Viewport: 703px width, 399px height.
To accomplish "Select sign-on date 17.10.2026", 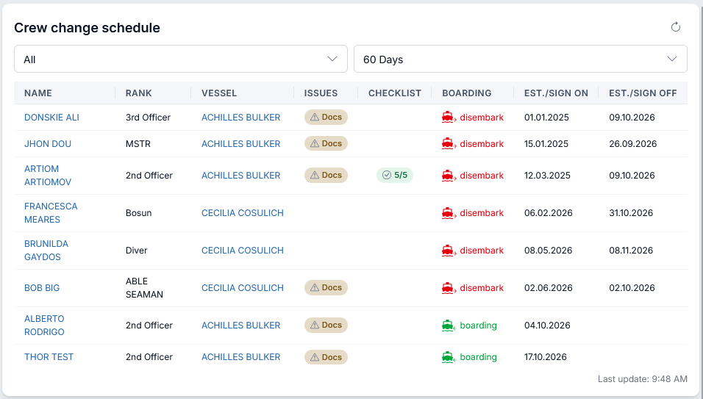I will coord(546,357).
